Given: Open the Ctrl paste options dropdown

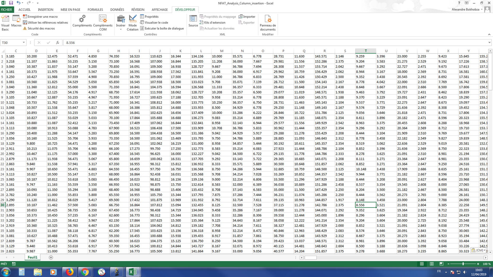Looking at the screenshot, I should click(x=478, y=250).
